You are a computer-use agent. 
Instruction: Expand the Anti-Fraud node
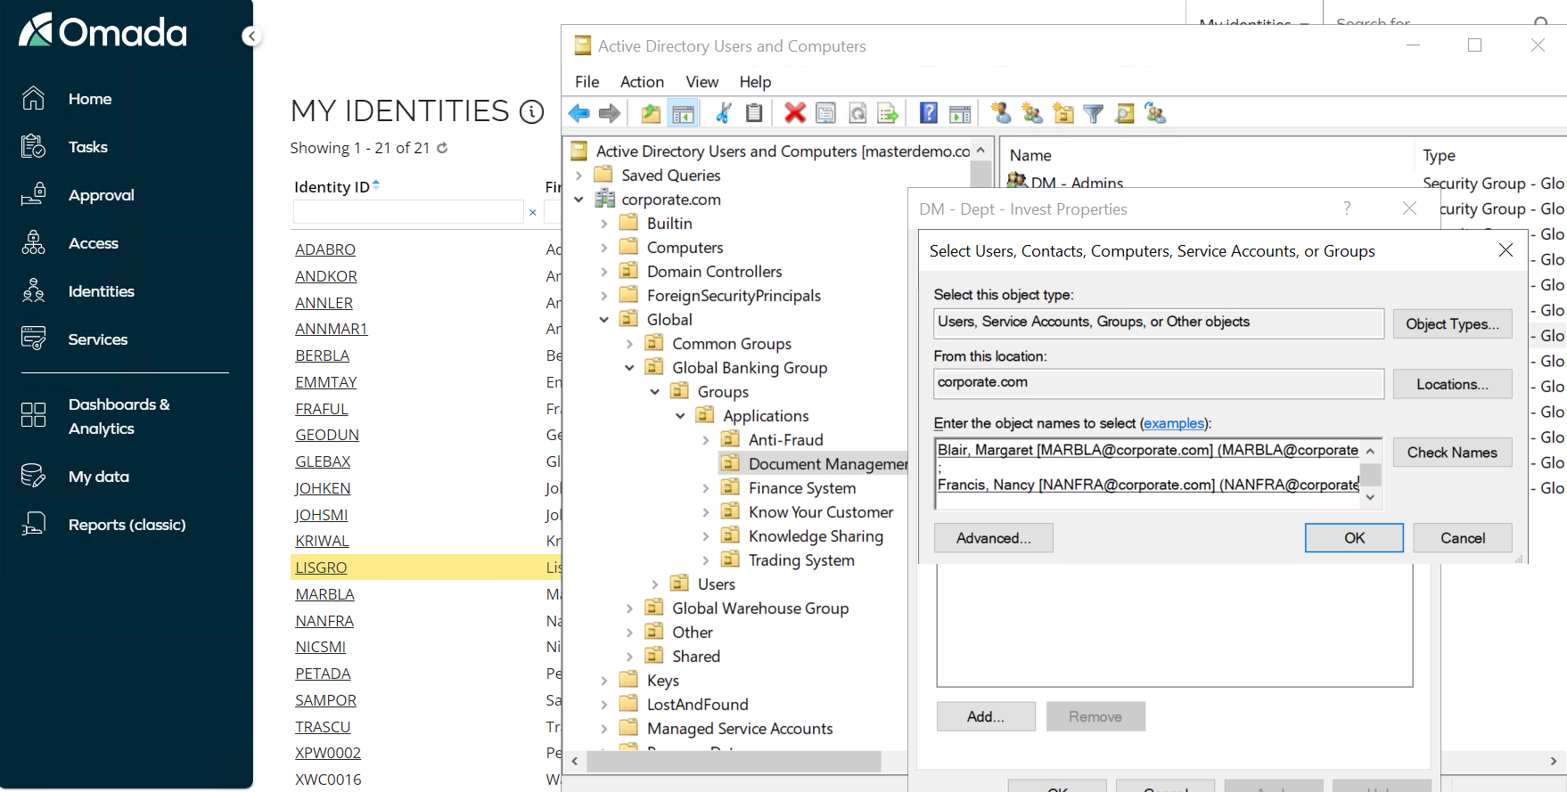click(706, 440)
